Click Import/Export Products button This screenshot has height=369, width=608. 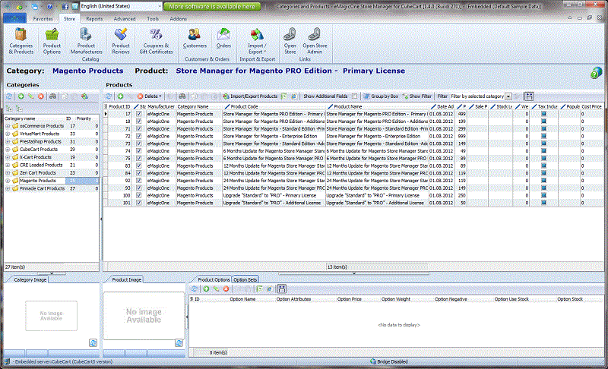point(250,96)
